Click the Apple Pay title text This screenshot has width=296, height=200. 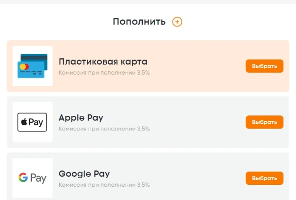tap(81, 118)
